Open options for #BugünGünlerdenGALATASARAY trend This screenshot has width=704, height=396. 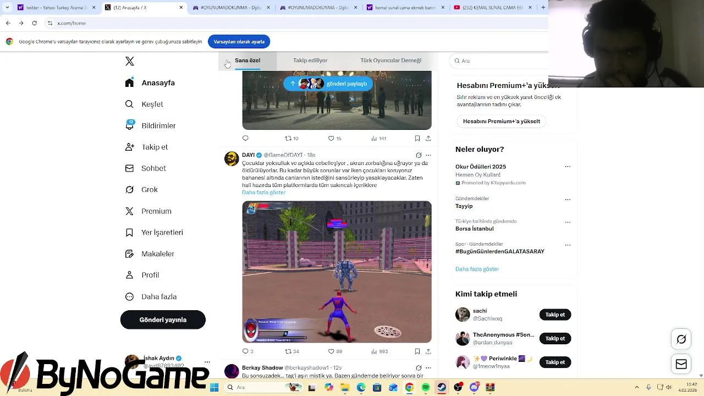coord(568,245)
